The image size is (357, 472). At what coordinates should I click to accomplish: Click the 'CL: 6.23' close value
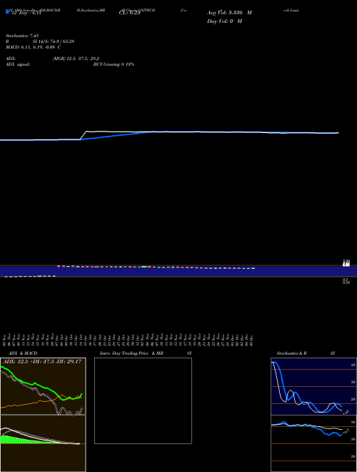click(130, 13)
